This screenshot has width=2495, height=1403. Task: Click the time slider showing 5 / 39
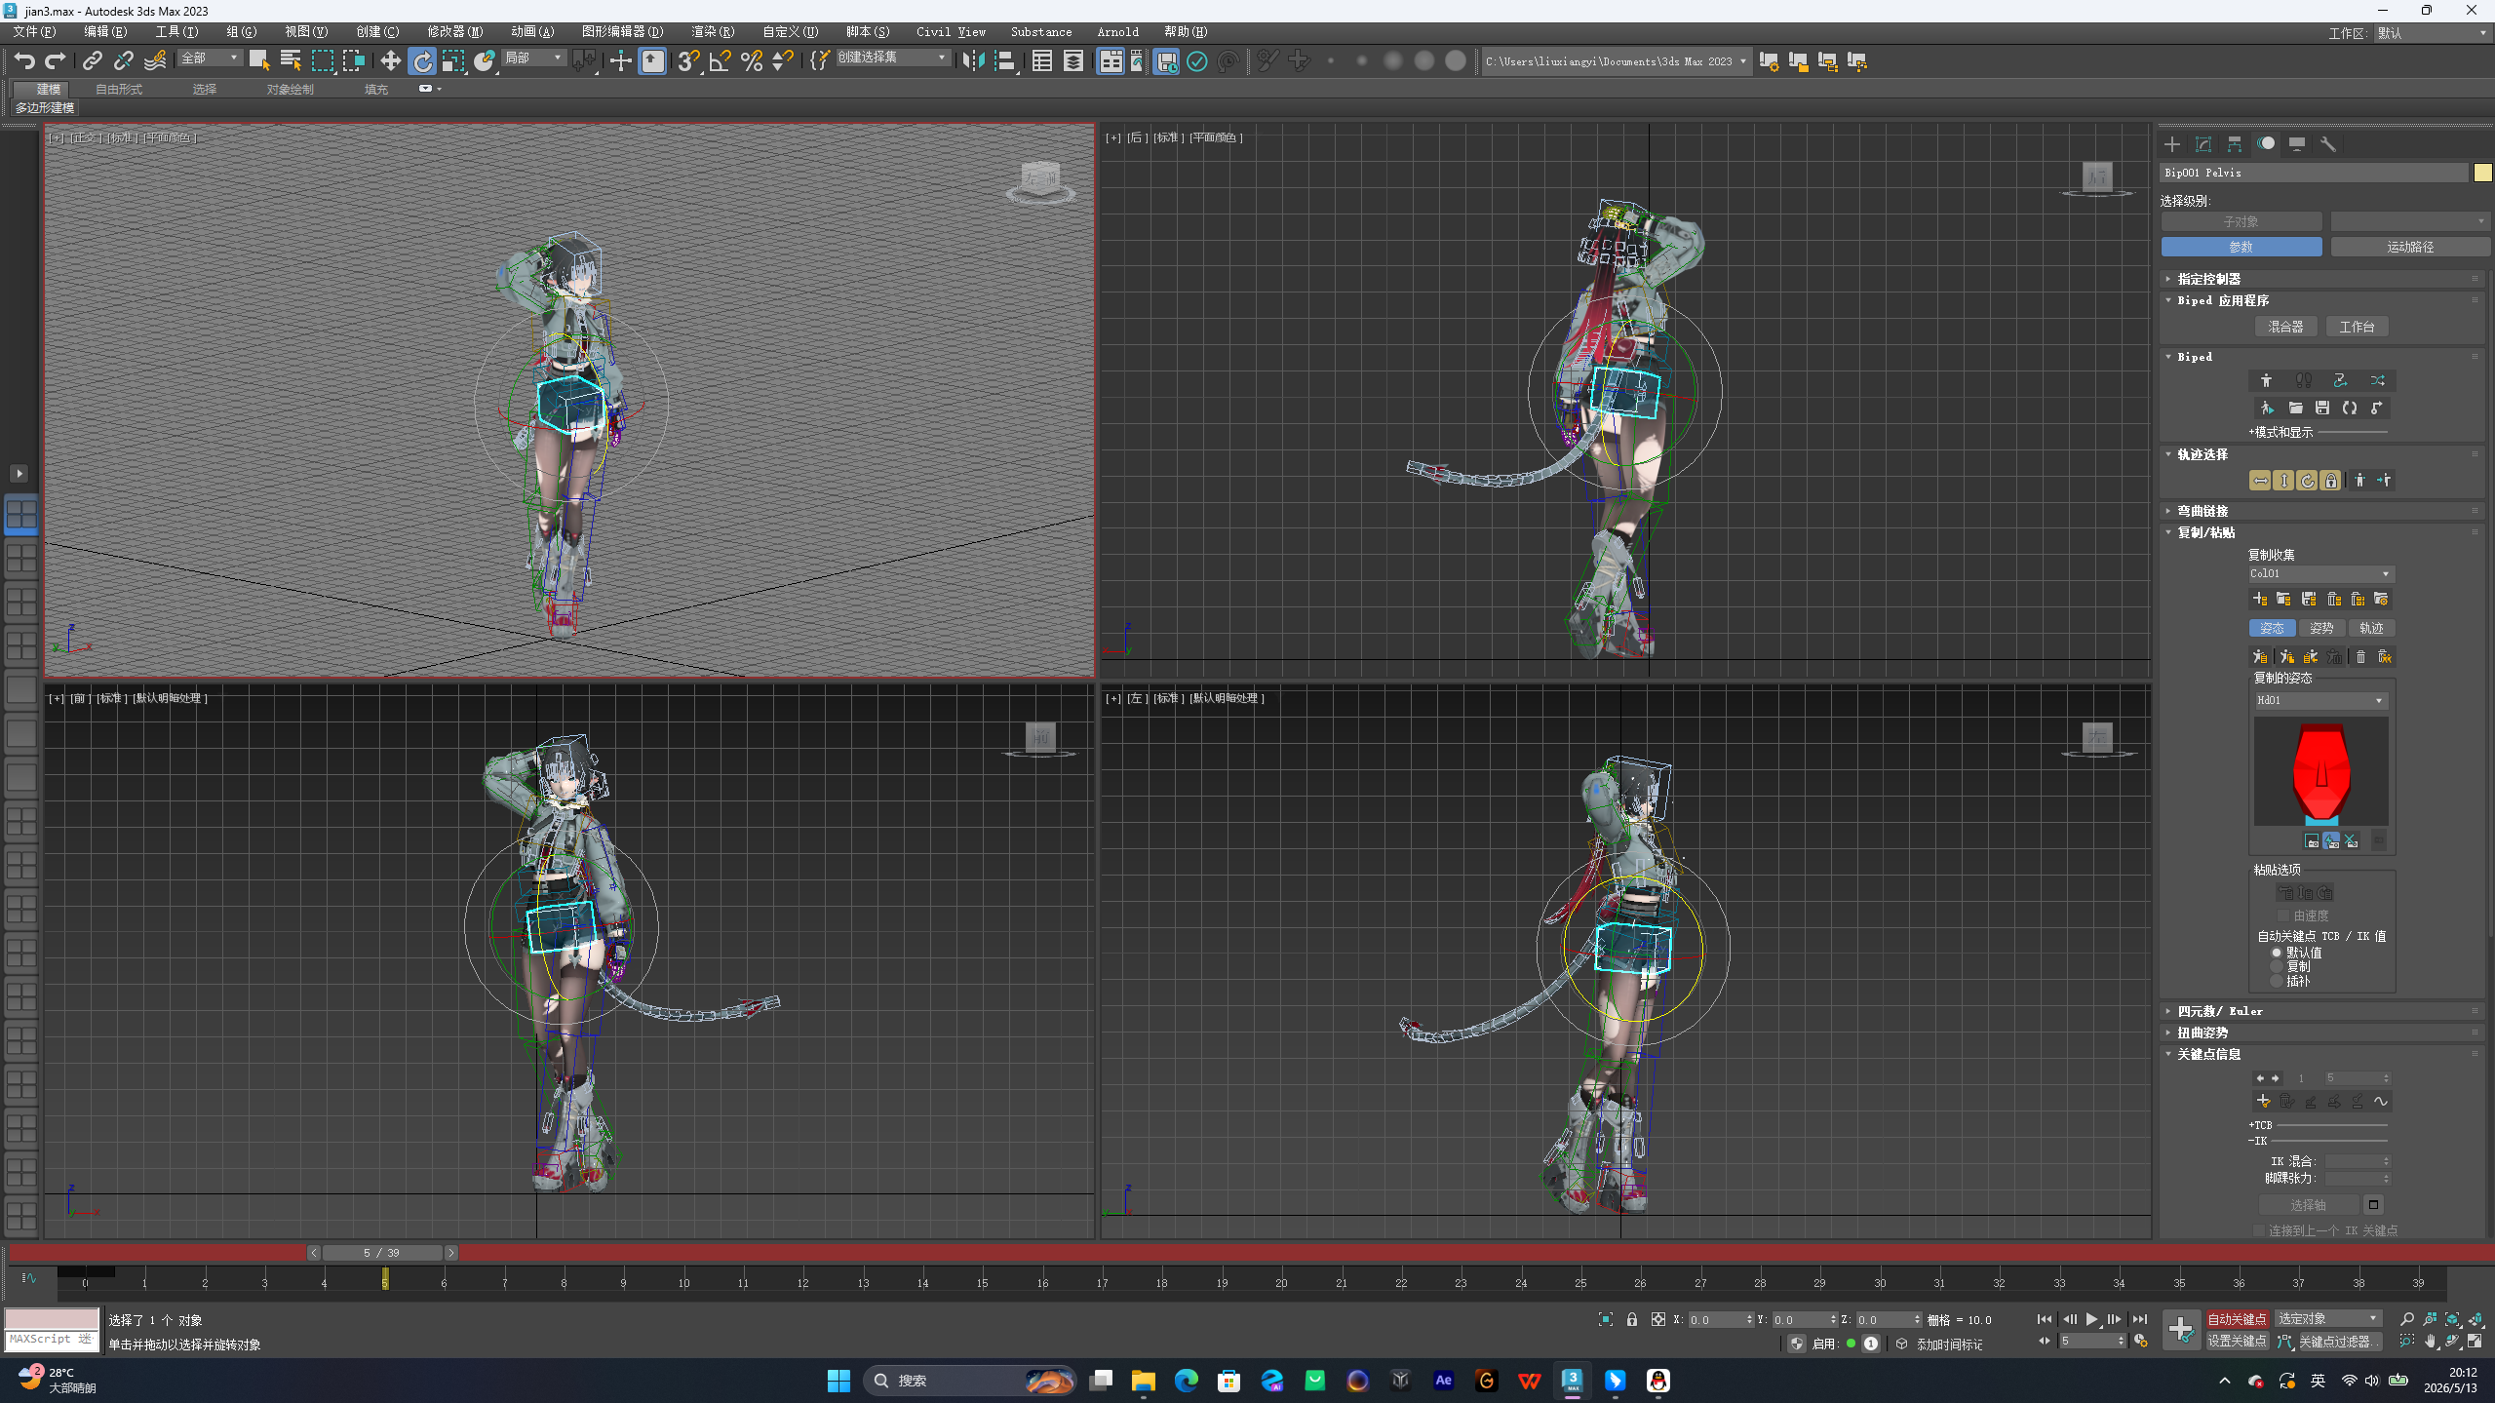(x=381, y=1253)
